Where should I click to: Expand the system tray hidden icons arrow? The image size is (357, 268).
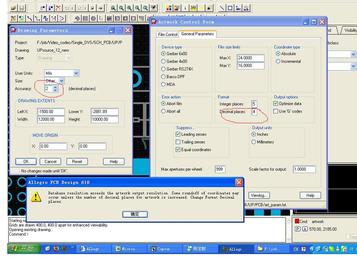(x=312, y=249)
